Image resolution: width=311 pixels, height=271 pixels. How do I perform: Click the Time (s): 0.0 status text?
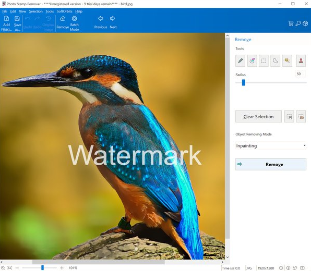(231, 268)
